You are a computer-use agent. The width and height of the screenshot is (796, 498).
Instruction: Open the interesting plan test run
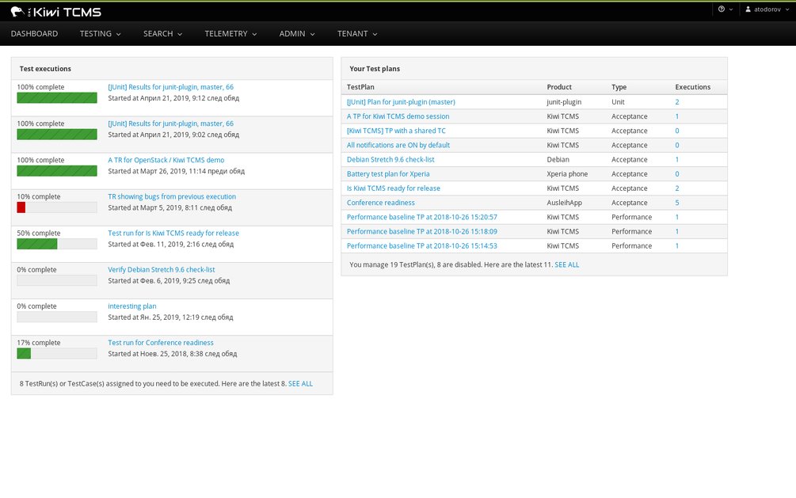click(132, 306)
